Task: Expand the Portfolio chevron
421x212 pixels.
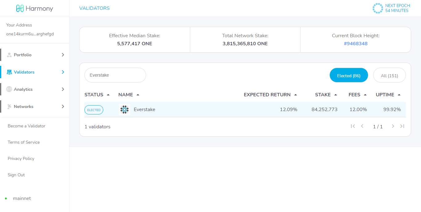Action: point(63,55)
